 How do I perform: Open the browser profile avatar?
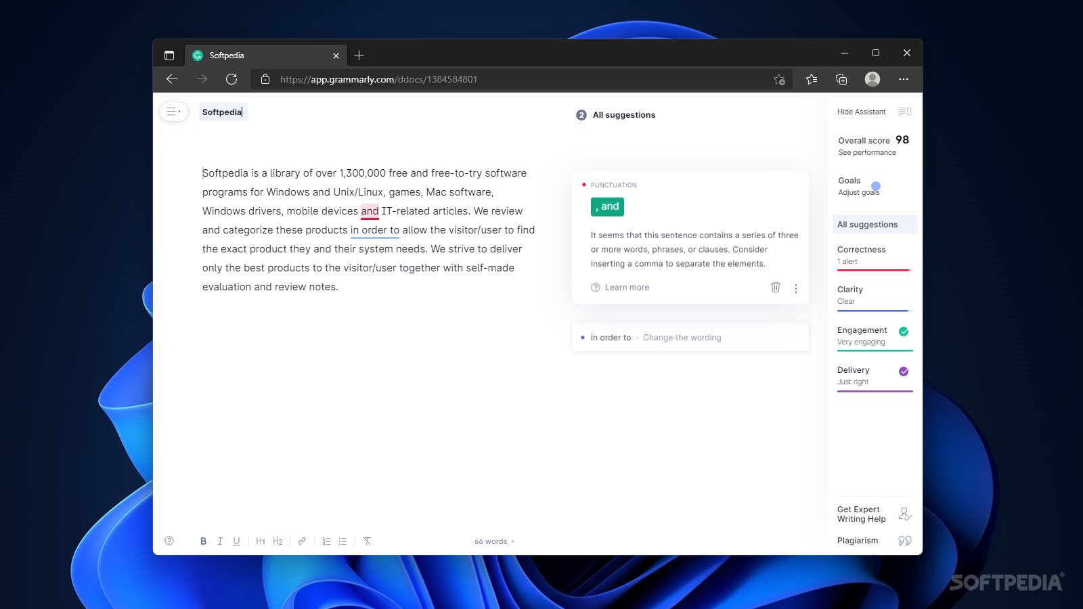872,79
